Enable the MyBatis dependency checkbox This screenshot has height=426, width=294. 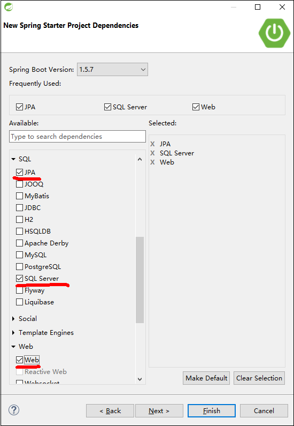click(x=19, y=196)
